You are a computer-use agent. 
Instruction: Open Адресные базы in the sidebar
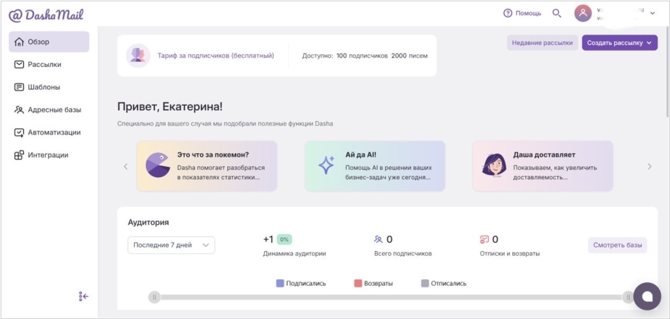54,110
